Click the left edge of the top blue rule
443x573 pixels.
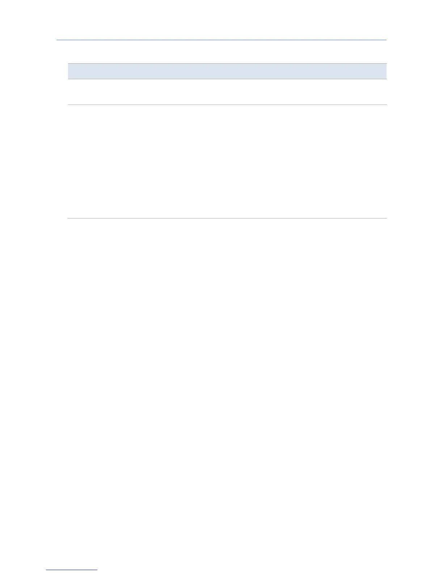point(59,40)
